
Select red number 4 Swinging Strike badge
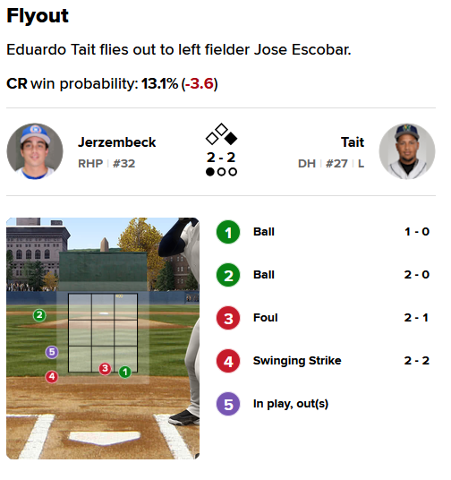[228, 361]
